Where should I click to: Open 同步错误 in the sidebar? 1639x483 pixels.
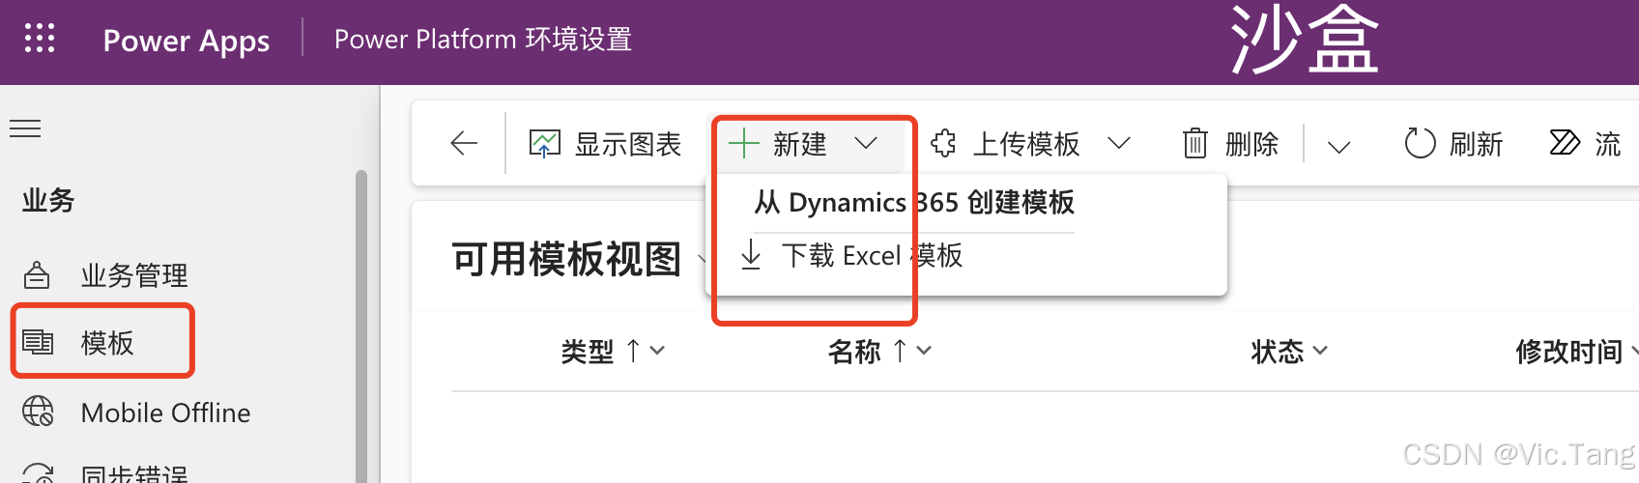click(x=134, y=473)
